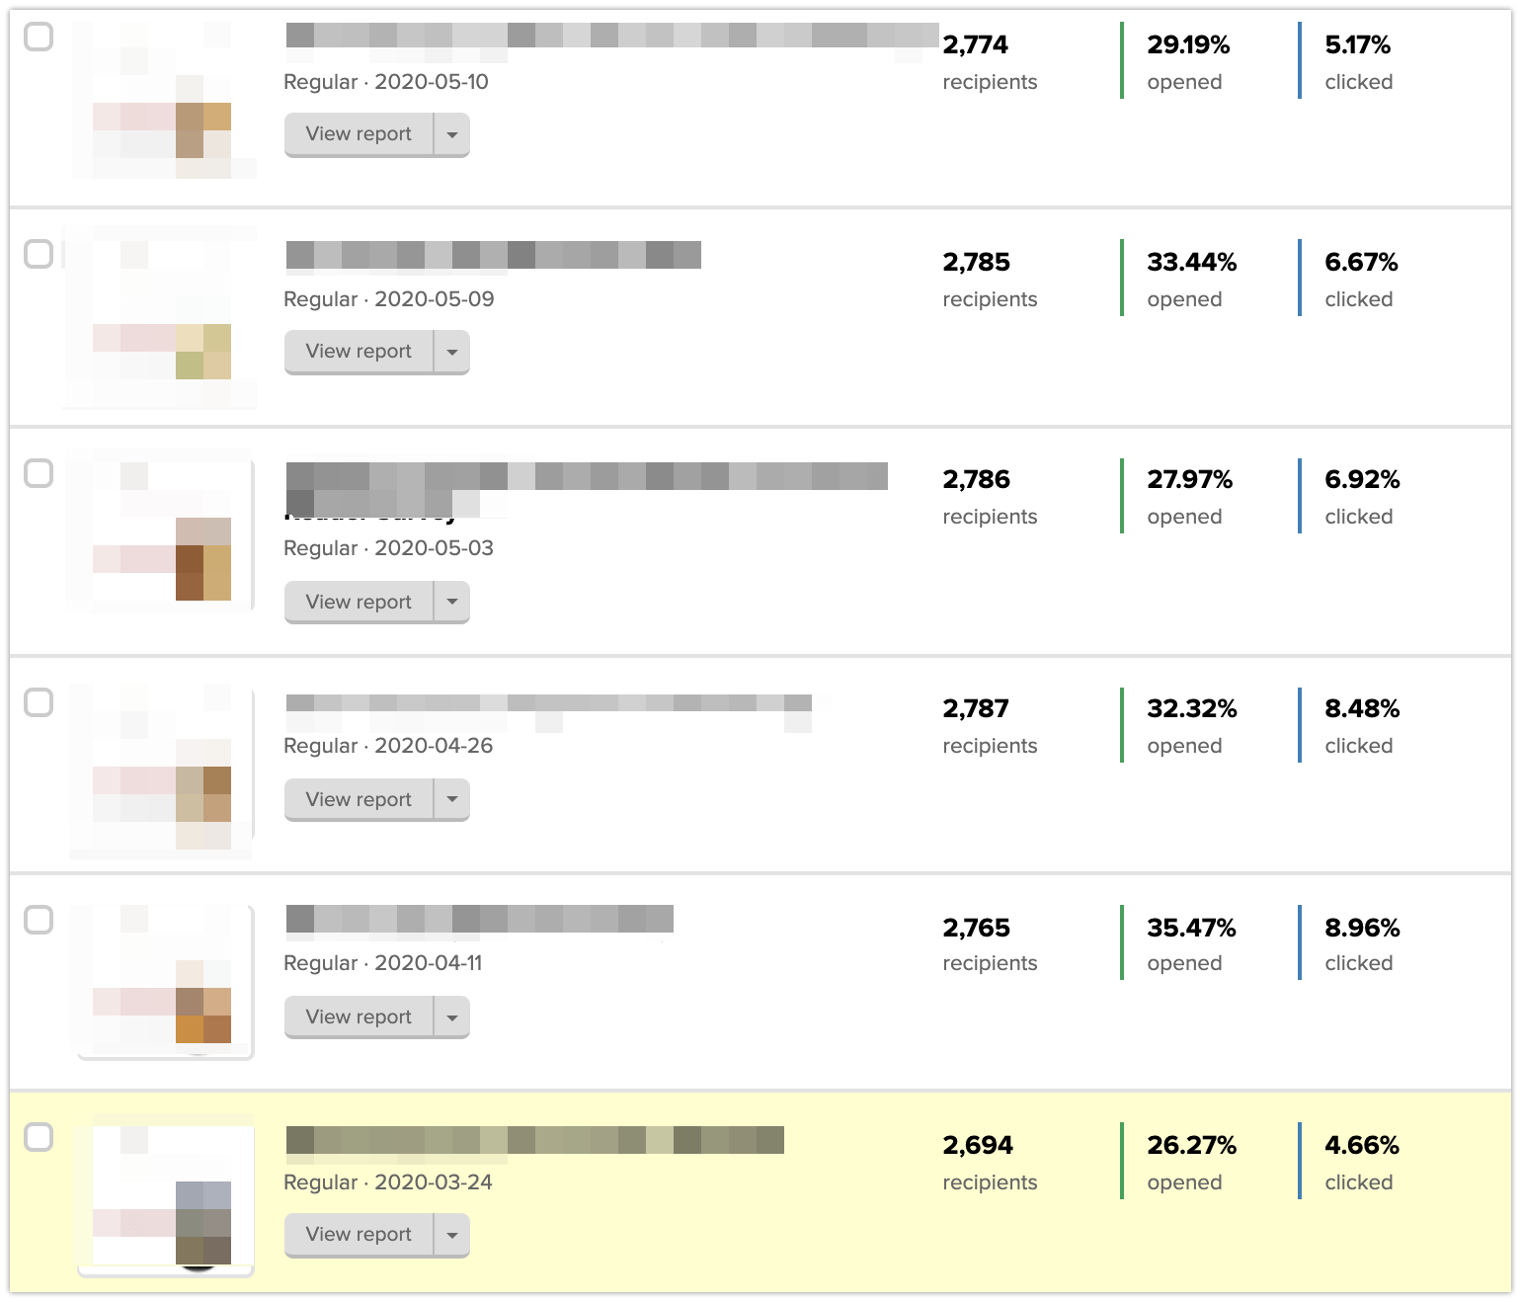Open campaign title dated 2020-05-09

[x=494, y=256]
